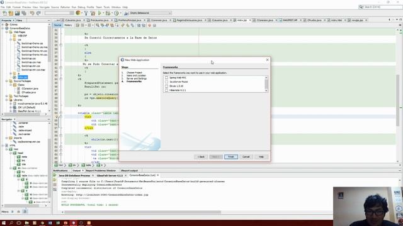The image size is (403, 226).
Task: Click the Save All toolbar icon
Action: tap(24, 13)
